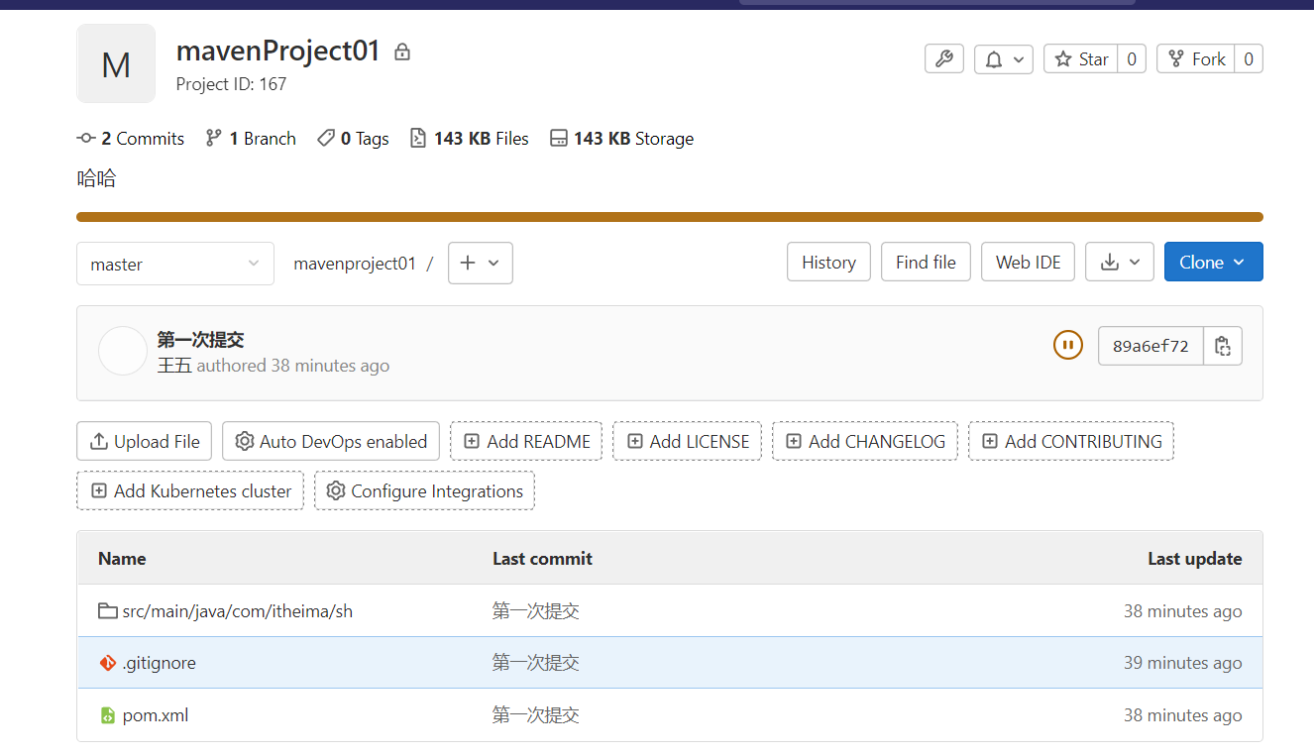1314x756 pixels.
Task: Expand the Clone button dropdown
Action: tap(1213, 263)
